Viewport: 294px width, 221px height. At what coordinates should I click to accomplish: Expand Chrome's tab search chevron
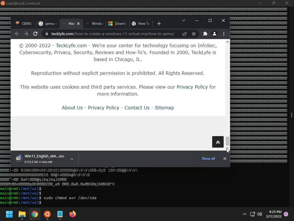pyautogui.click(x=184, y=20)
